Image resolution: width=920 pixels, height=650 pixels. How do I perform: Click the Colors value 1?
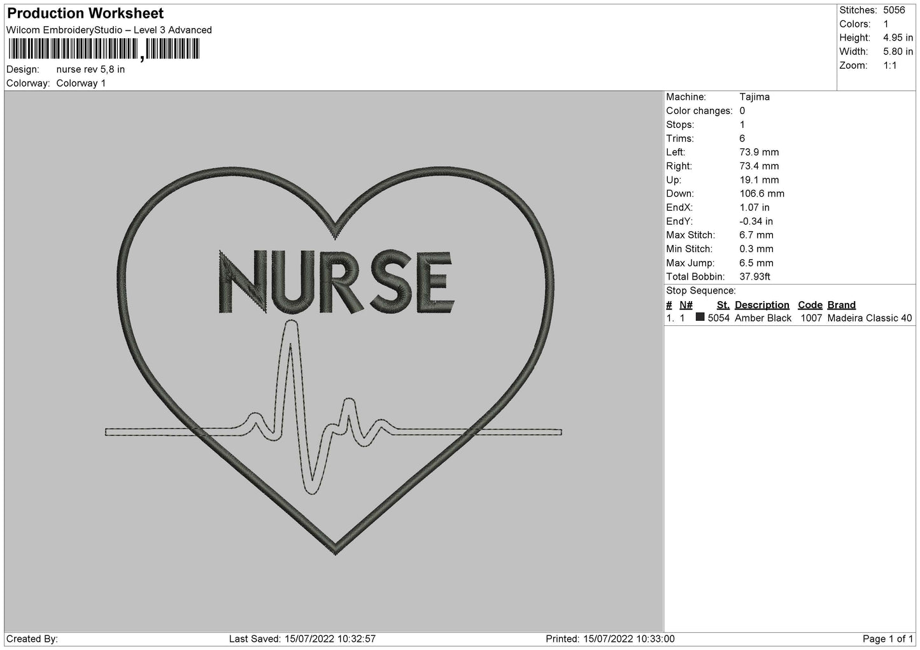point(886,24)
